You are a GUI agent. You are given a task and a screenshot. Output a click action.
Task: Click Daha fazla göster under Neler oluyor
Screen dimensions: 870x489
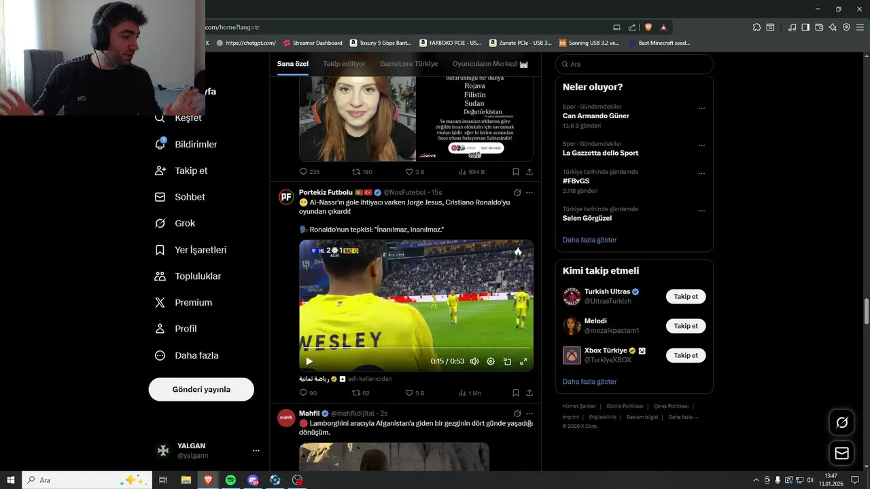tap(589, 240)
